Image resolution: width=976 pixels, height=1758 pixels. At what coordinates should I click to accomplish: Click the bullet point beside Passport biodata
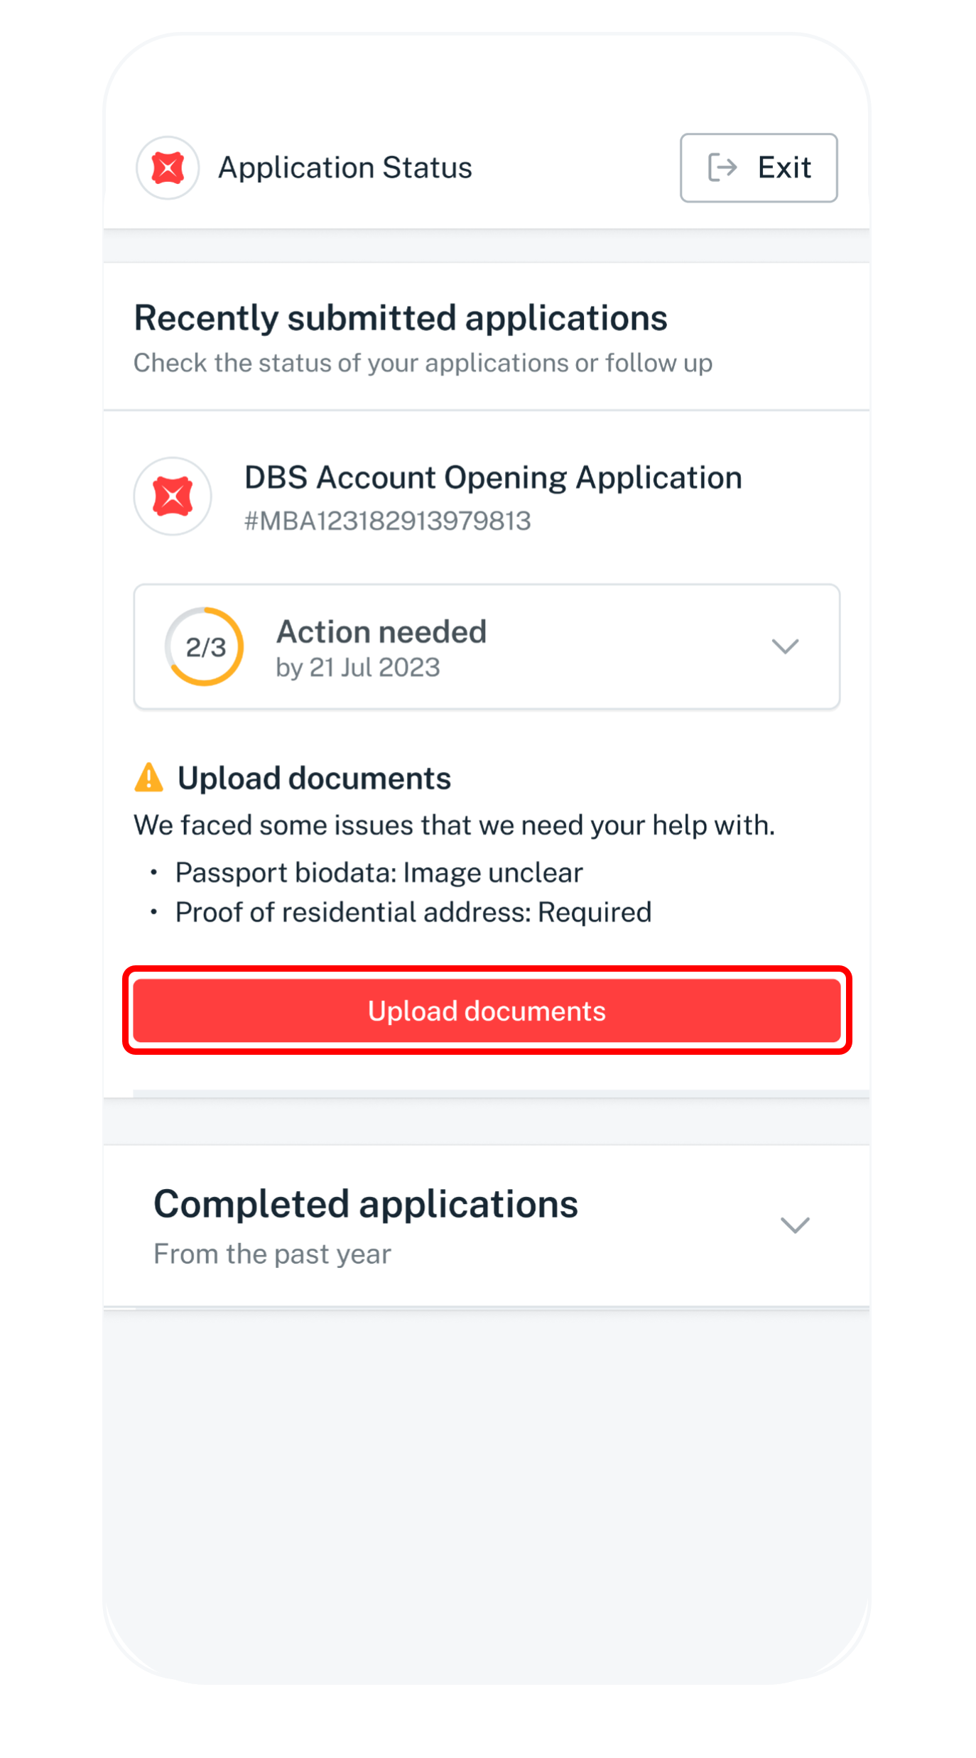[153, 872]
